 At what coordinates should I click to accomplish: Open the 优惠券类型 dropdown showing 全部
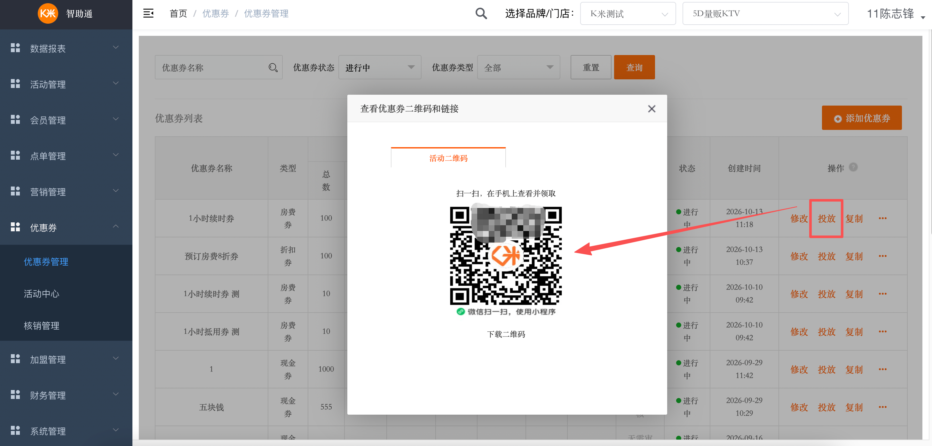(518, 67)
